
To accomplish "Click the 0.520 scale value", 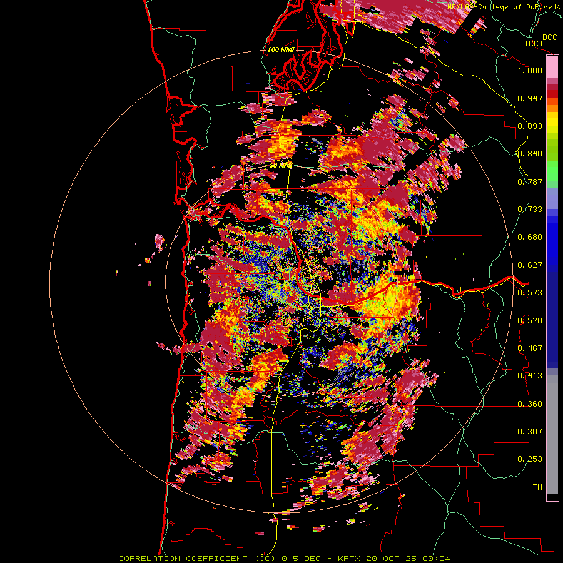I will pyautogui.click(x=530, y=321).
